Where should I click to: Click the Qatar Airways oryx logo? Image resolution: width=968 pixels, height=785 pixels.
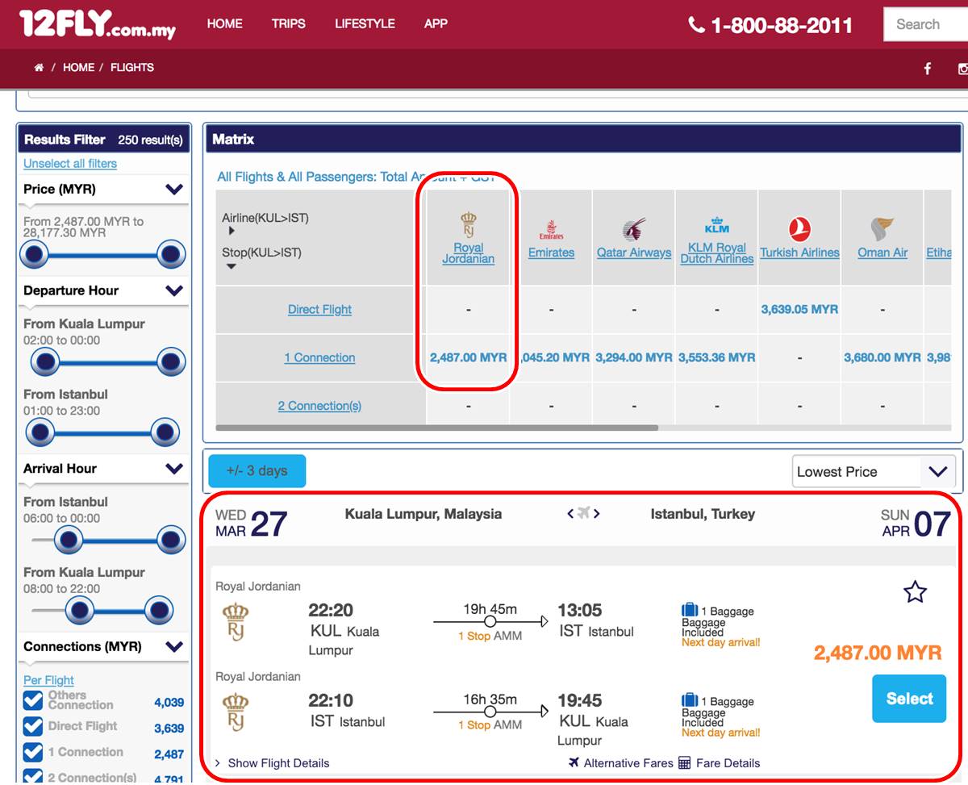[634, 230]
